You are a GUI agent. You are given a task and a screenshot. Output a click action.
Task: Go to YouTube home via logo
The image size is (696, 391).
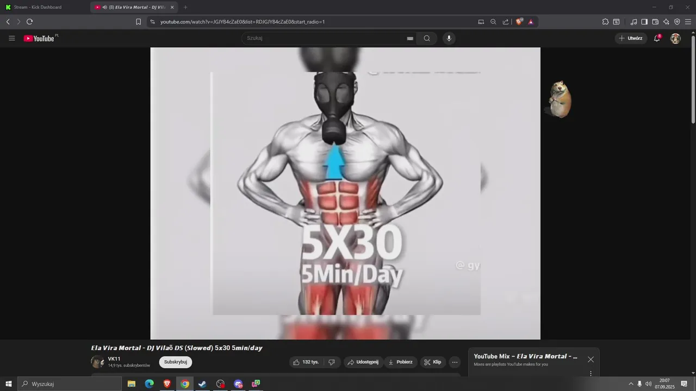click(x=39, y=39)
